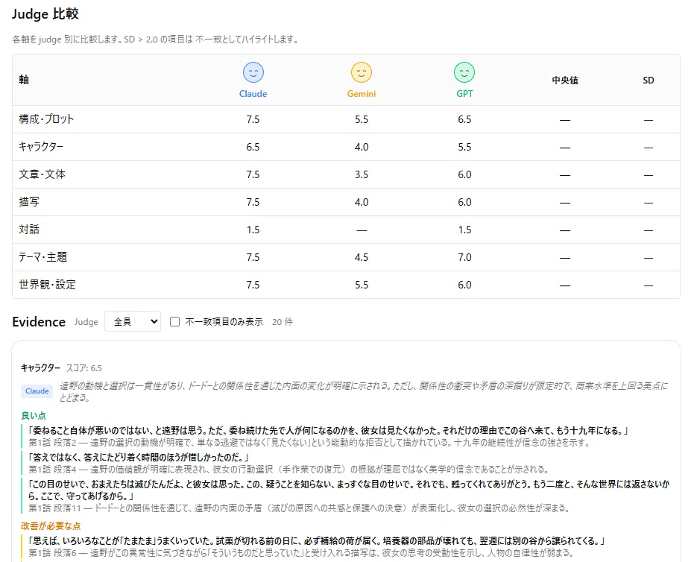Click the GPT column header label
The image size is (694, 562).
click(x=464, y=94)
